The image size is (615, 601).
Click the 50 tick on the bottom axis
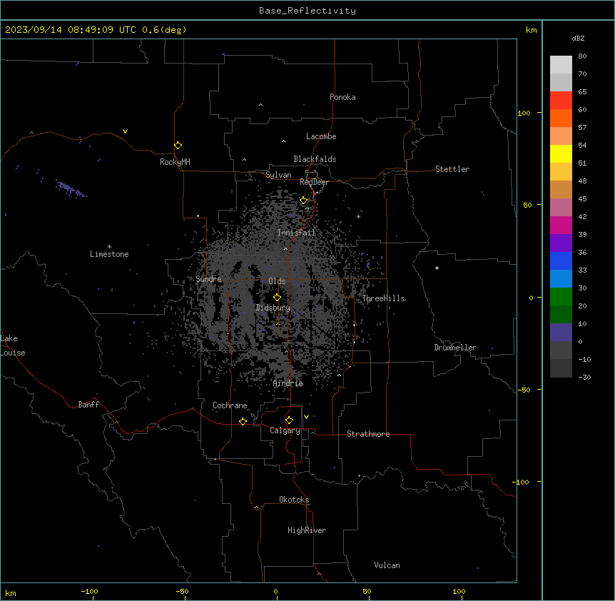[367, 591]
